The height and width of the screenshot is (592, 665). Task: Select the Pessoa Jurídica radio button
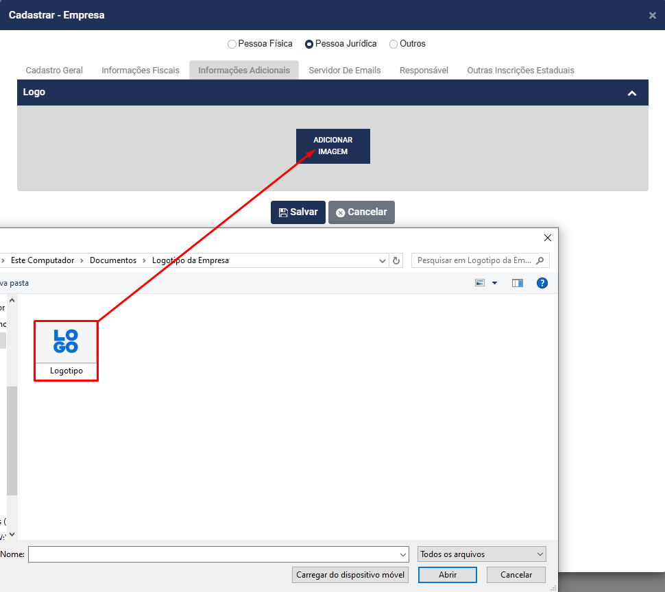point(309,44)
